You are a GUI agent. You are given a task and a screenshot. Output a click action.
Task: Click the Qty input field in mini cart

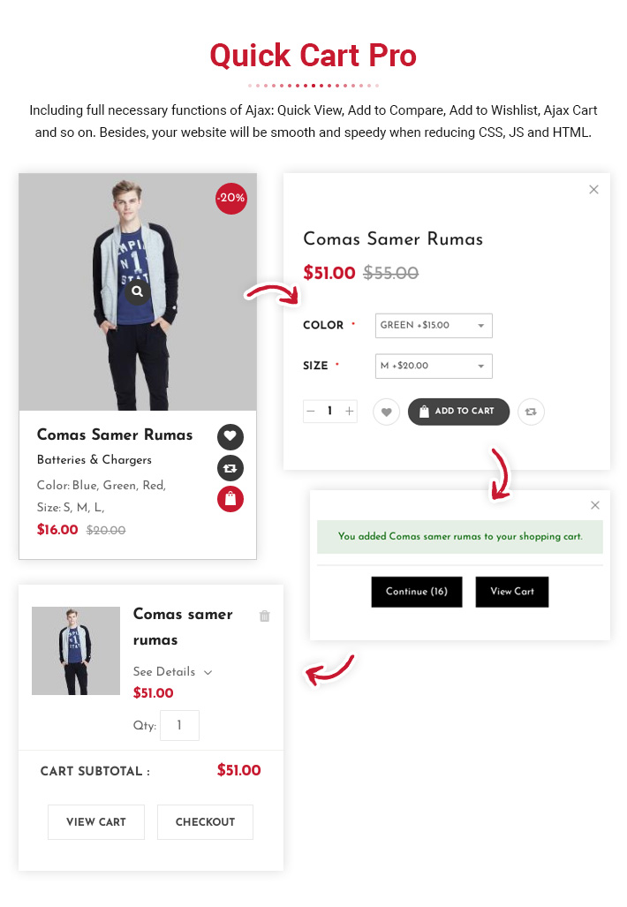(x=180, y=725)
